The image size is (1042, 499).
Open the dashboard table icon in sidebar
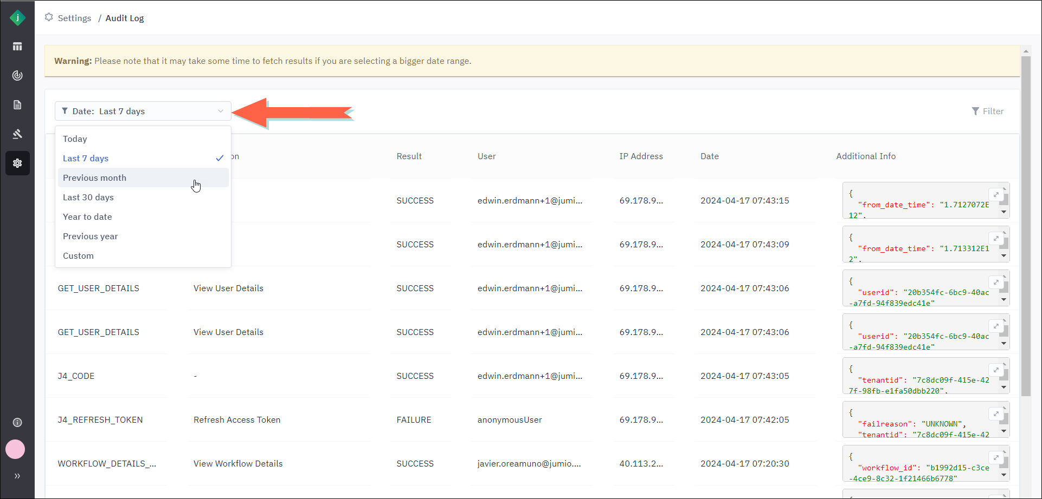(x=17, y=47)
